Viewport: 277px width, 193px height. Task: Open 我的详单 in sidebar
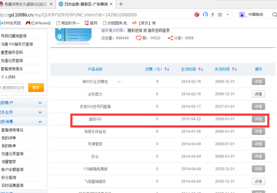point(9,138)
